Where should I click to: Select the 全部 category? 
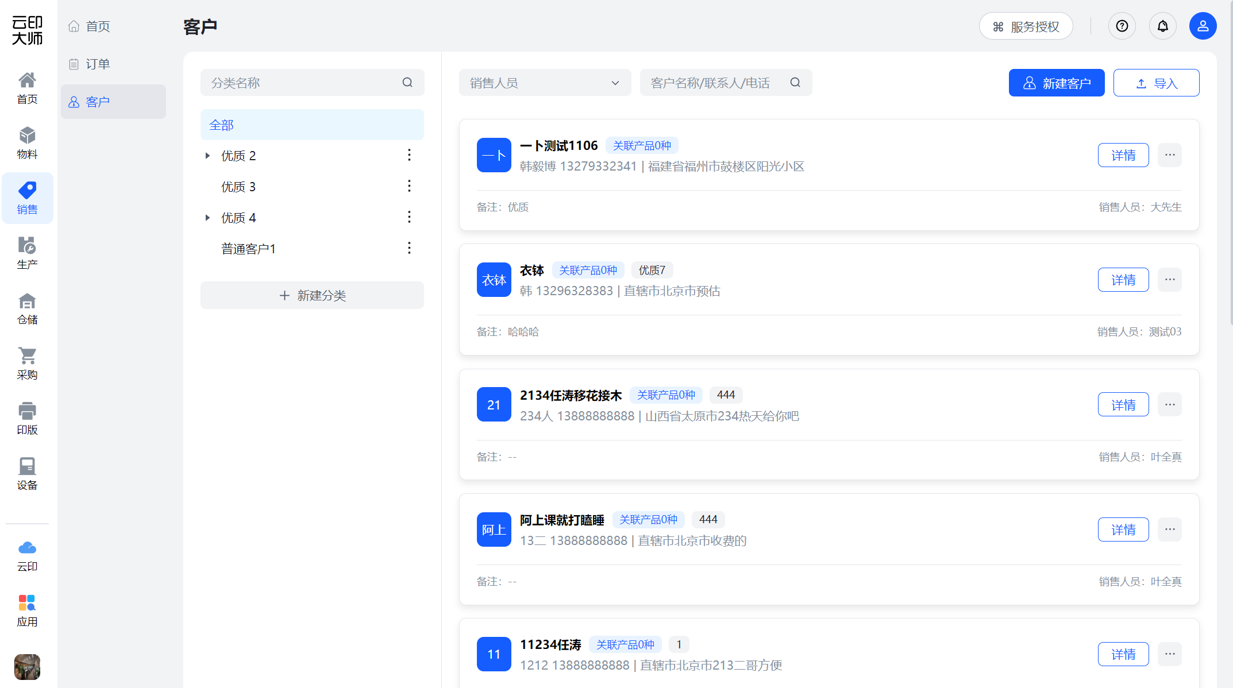312,125
